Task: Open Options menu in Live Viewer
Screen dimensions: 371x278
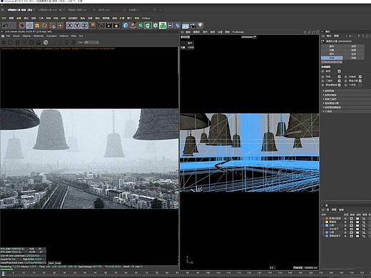Action: coord(63,36)
